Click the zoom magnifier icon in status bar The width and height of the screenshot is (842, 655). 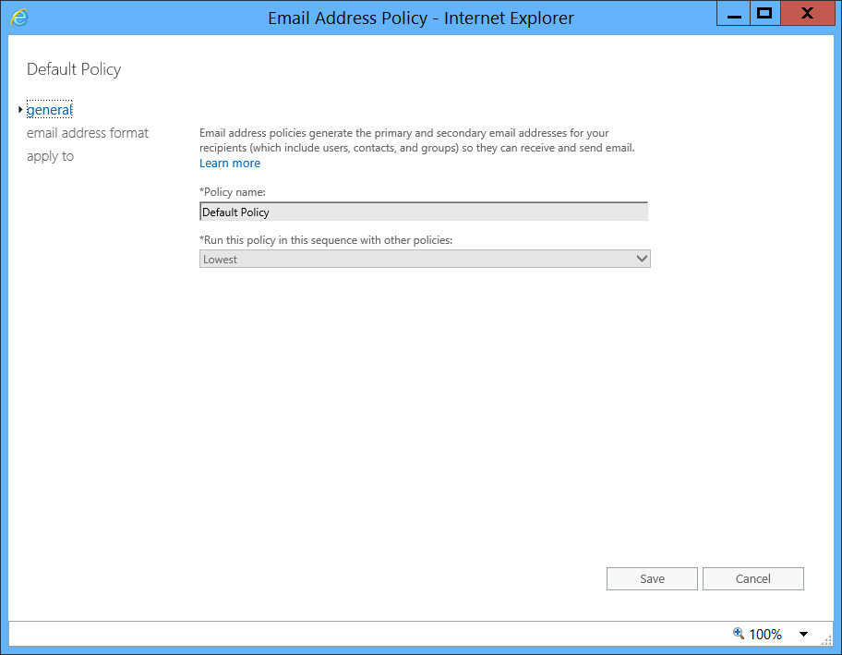pyautogui.click(x=739, y=634)
